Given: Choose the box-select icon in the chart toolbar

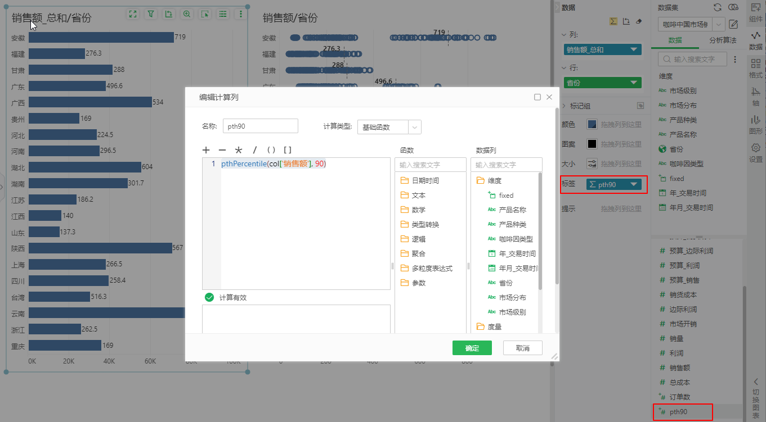Looking at the screenshot, I should (204, 13).
